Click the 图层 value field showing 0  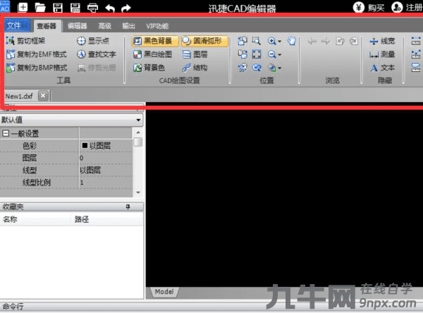(x=106, y=158)
